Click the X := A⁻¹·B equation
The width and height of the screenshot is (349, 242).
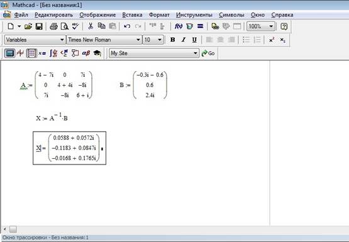52,117
